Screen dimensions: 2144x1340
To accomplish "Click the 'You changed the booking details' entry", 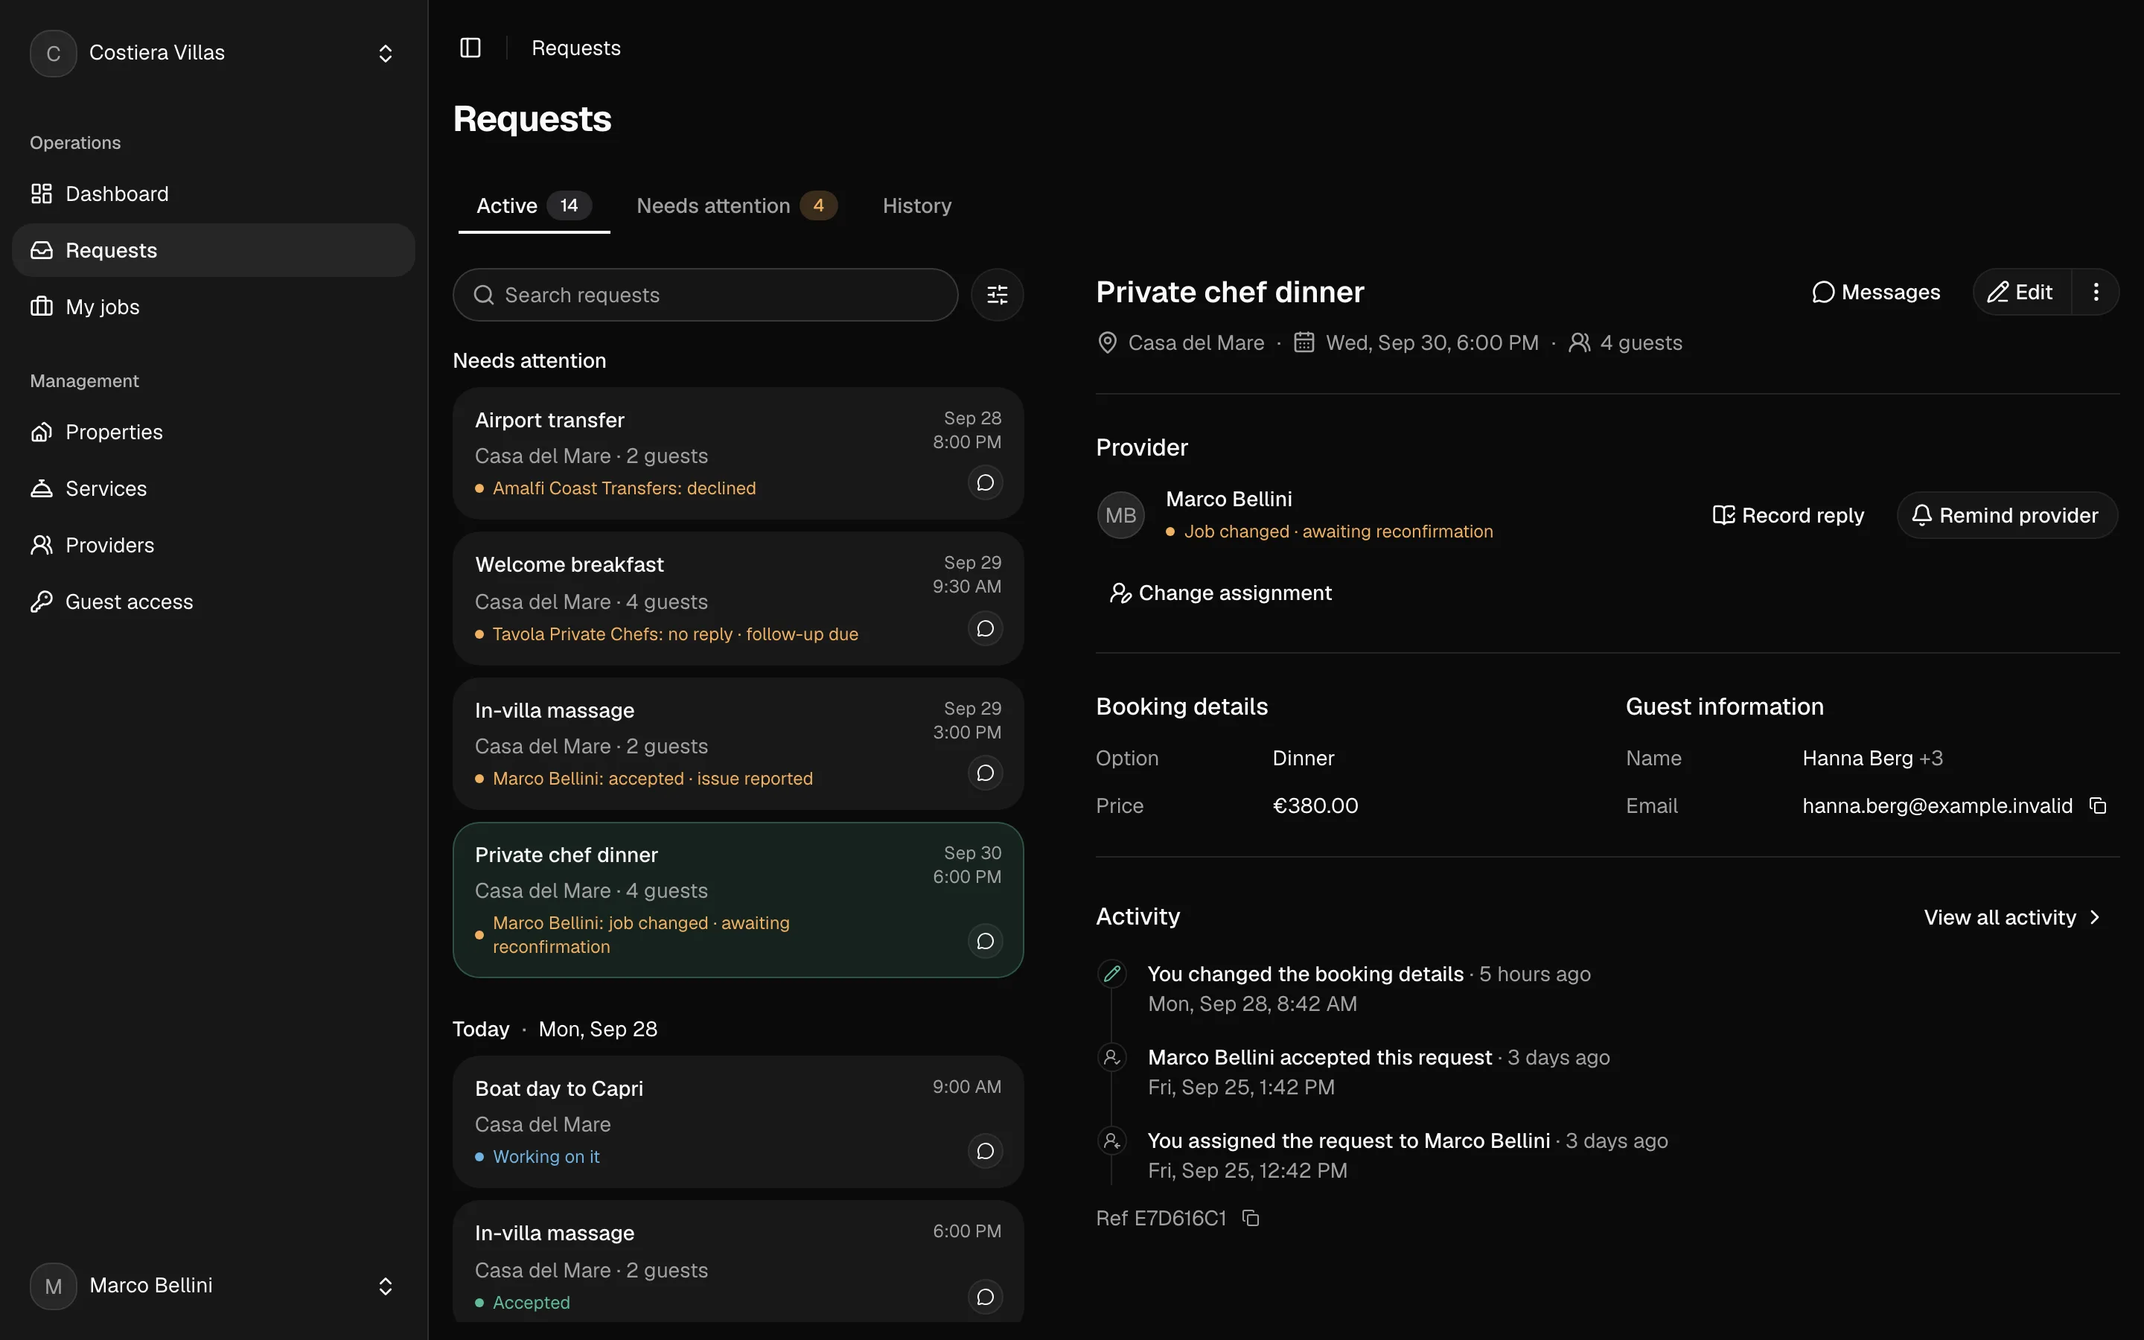I will 1305,975.
